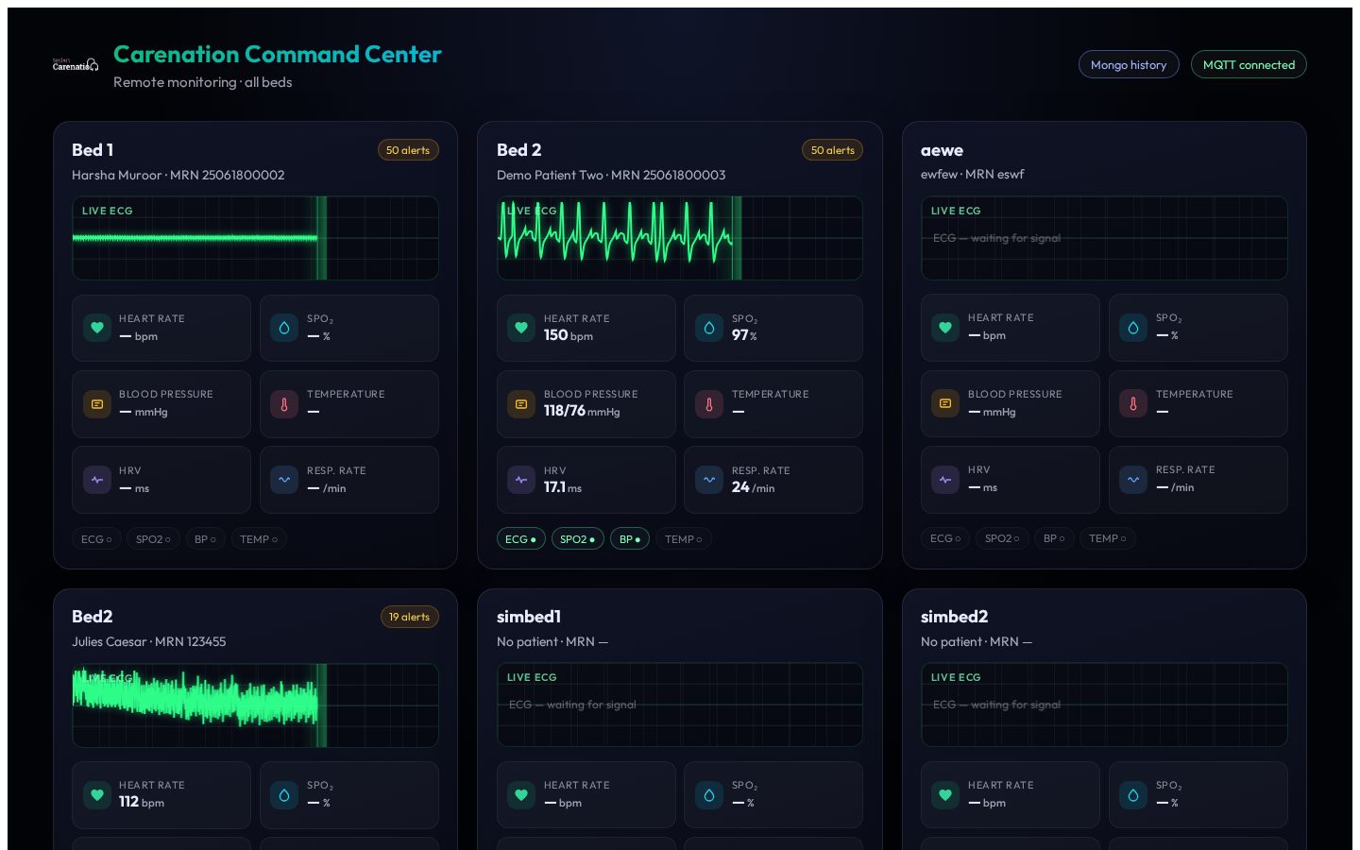Click aewe bed HRV waveform icon

pos(945,479)
